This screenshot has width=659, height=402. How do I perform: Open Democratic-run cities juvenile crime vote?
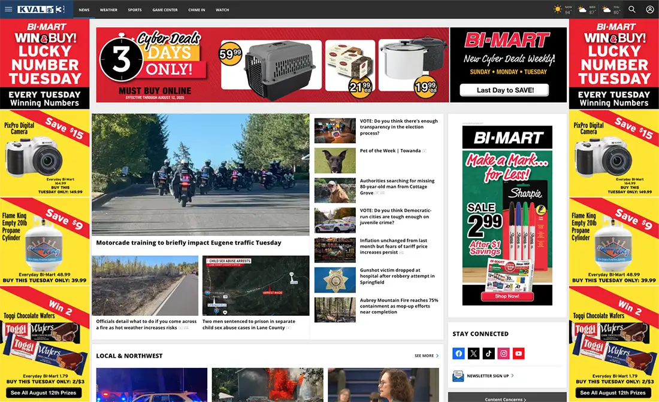[x=395, y=217]
